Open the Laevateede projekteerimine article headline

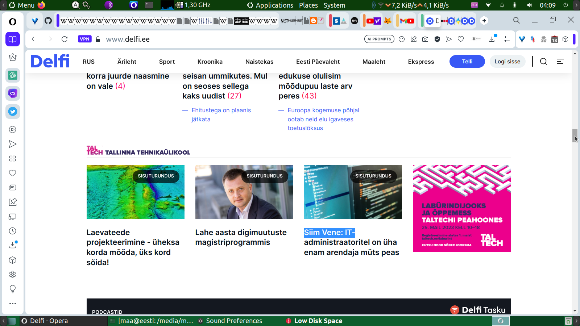pos(133,247)
